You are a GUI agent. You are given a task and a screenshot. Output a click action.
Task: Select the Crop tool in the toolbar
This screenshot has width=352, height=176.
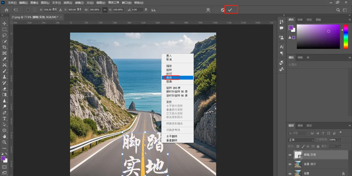pyautogui.click(x=5, y=47)
